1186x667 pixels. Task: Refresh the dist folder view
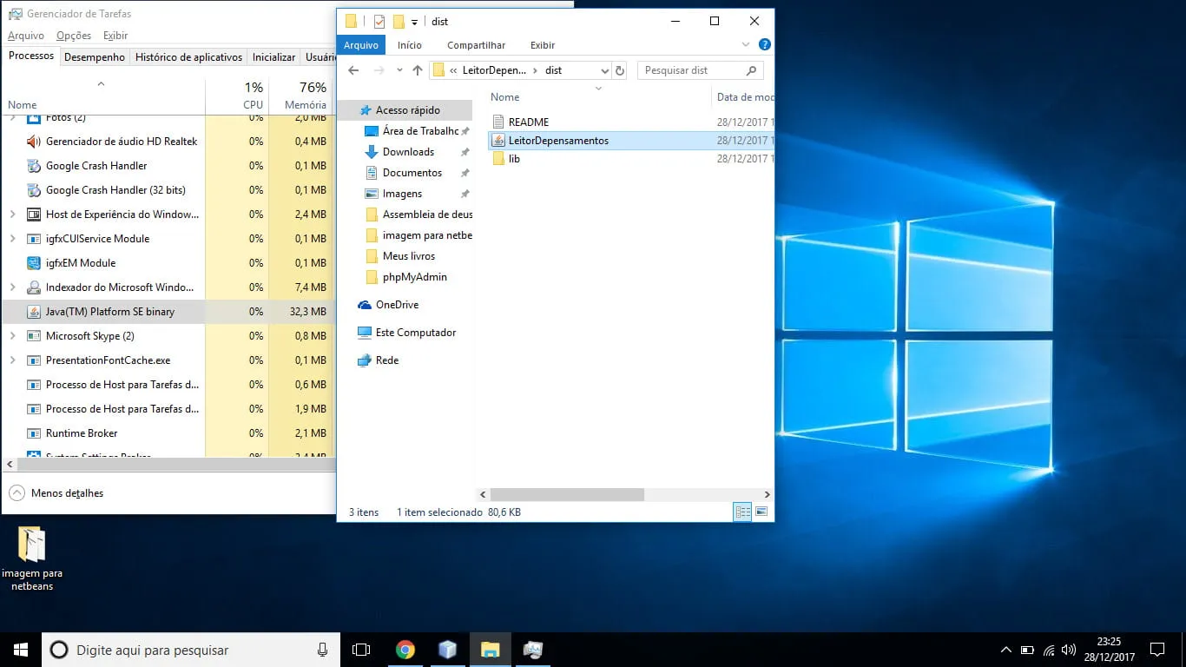point(619,70)
